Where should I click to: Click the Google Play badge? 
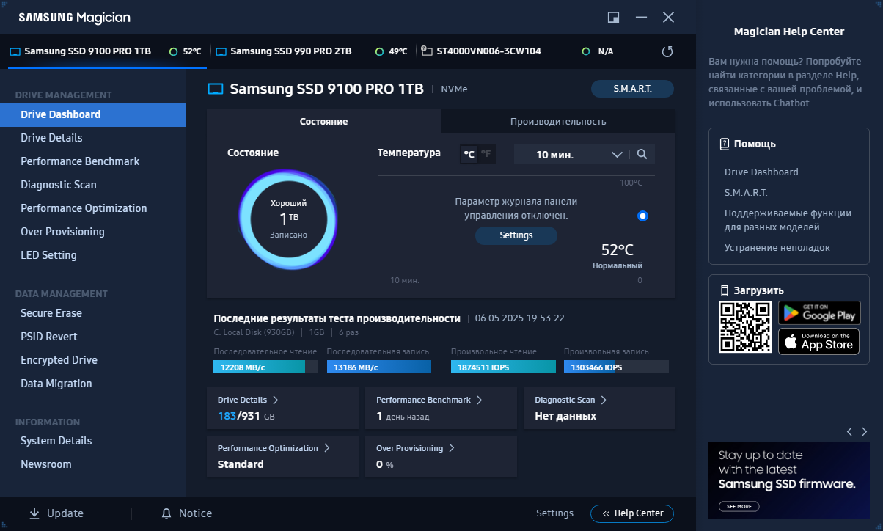point(819,313)
